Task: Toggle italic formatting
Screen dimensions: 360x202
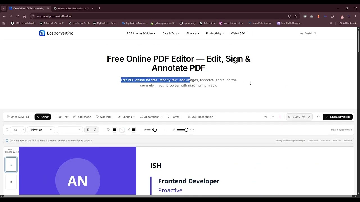Action: pos(95,130)
